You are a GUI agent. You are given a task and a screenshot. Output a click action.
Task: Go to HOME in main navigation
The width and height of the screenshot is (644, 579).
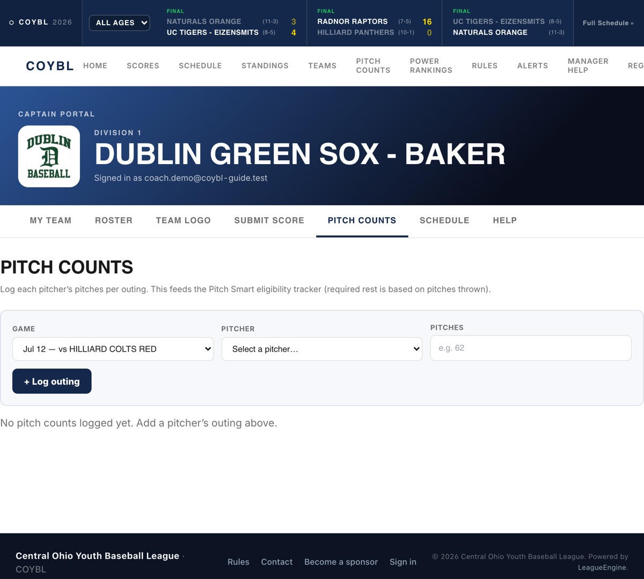pyautogui.click(x=95, y=65)
